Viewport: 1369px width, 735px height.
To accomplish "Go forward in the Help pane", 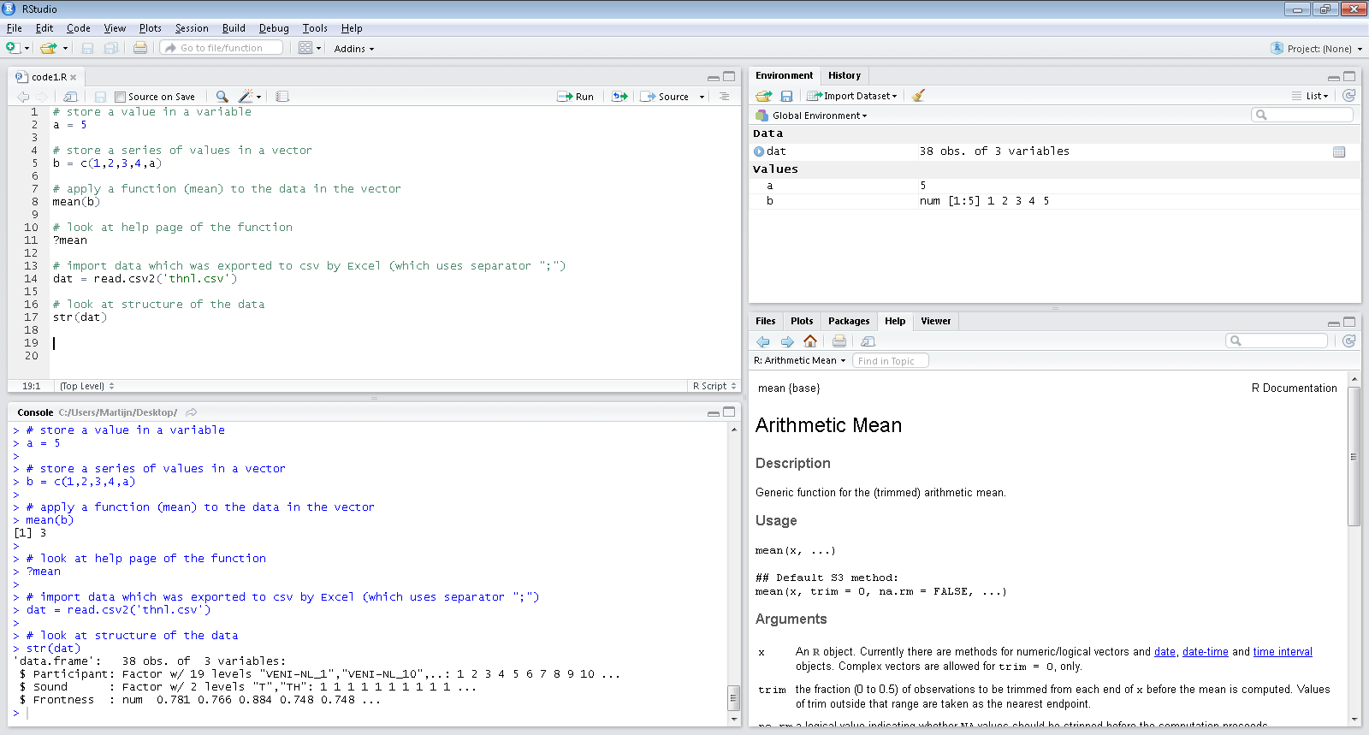I will [x=787, y=341].
